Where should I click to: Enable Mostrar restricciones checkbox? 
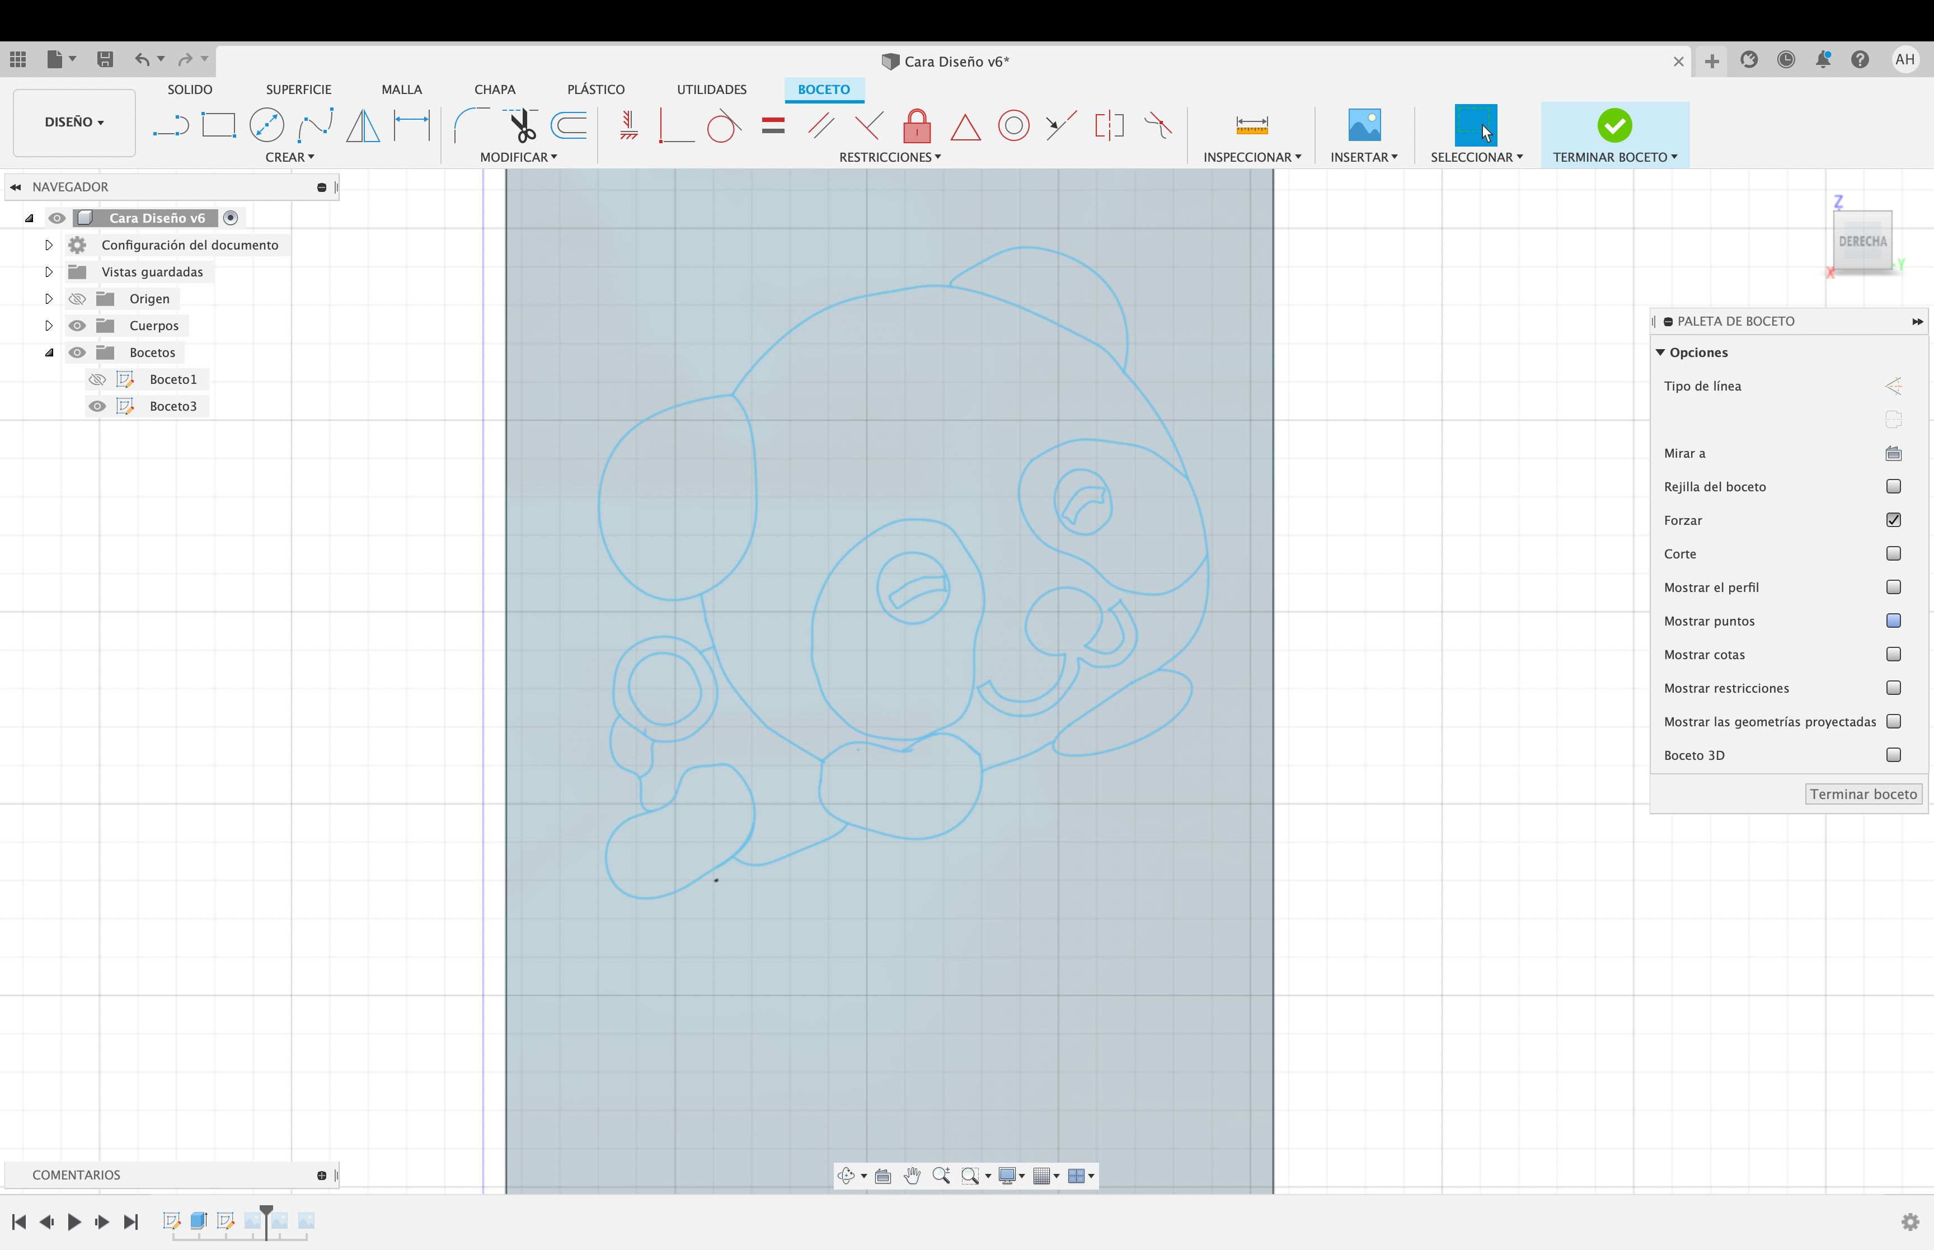pos(1893,688)
